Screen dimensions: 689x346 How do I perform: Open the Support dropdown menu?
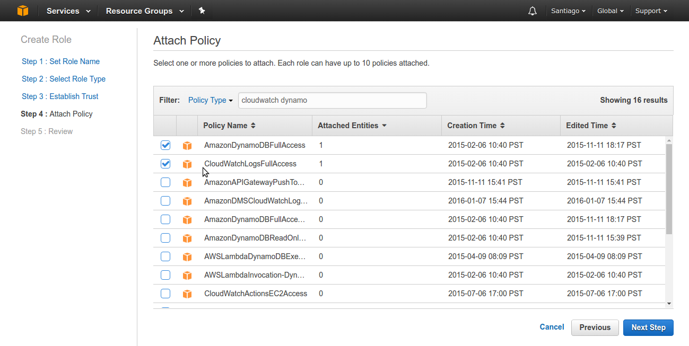[x=651, y=11]
